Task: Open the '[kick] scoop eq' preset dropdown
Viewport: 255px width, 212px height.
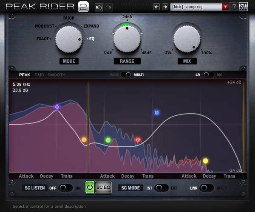Action: coord(199,7)
